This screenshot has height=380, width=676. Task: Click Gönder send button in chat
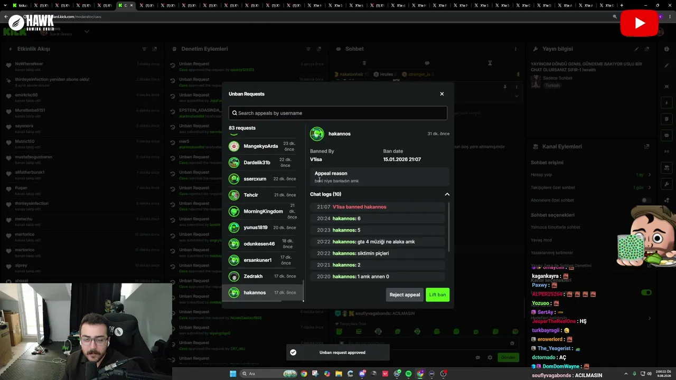pyautogui.click(x=508, y=357)
